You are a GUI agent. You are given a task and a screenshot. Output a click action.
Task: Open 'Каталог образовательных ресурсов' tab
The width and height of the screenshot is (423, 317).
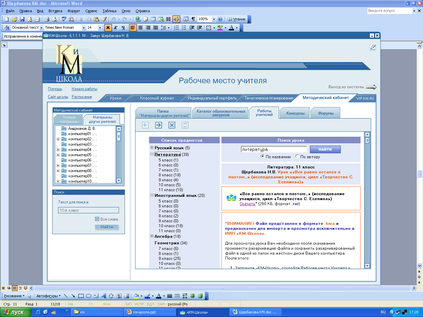click(221, 113)
